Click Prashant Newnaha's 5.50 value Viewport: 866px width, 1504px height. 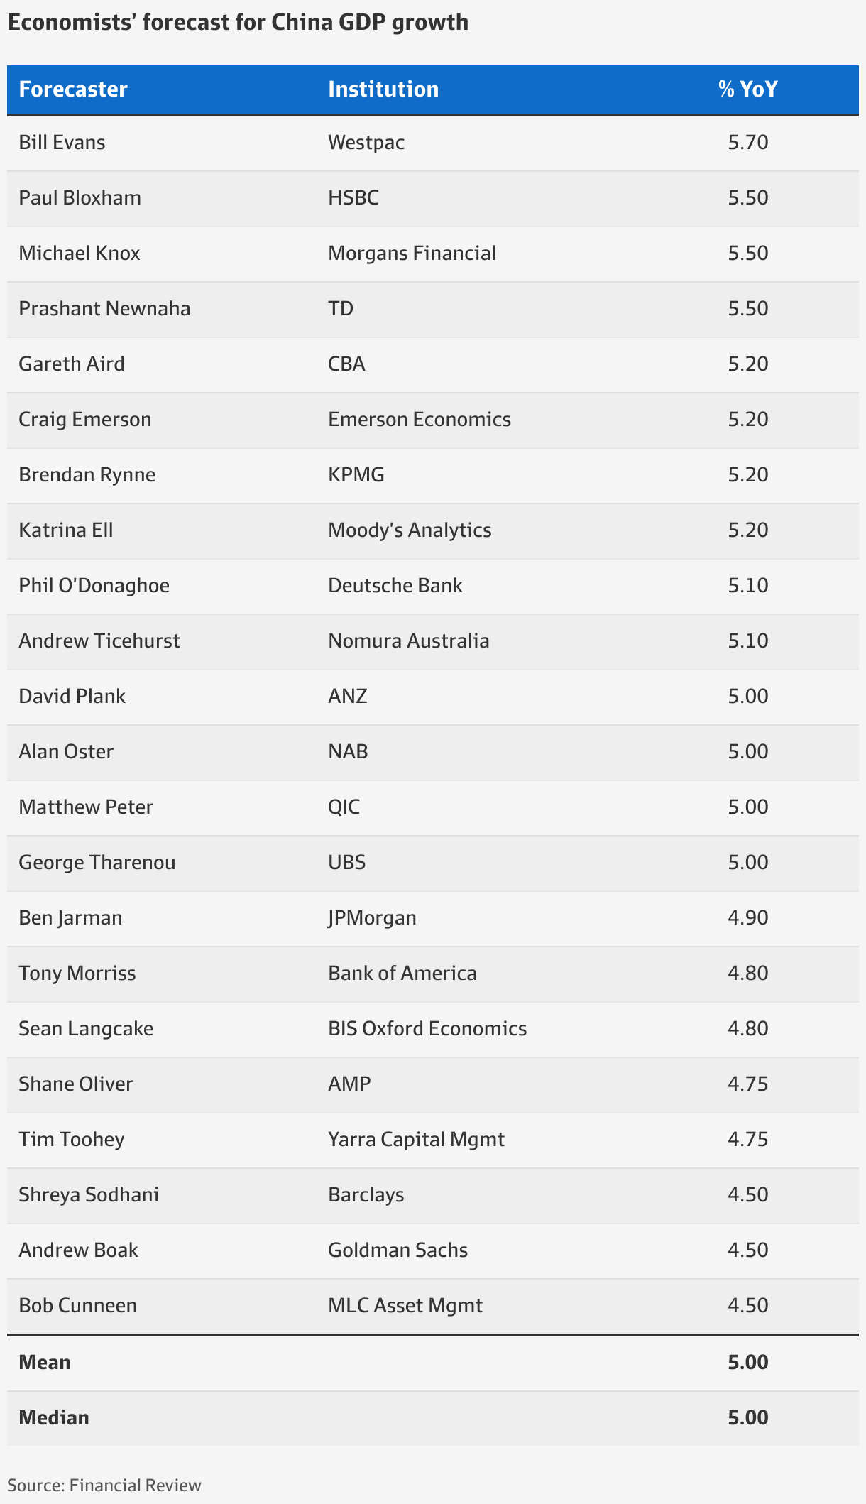click(748, 309)
